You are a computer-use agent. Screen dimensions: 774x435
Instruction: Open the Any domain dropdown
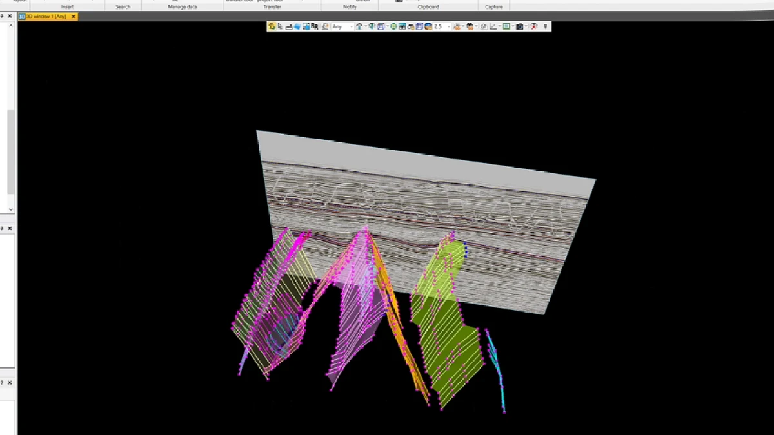(343, 26)
